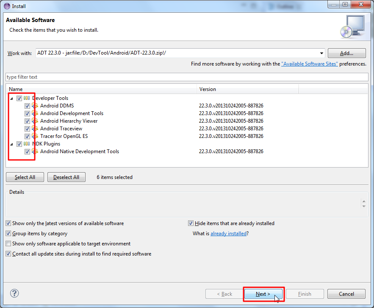
Task: Collapse the NDK Plugins tree node
Action: click(x=11, y=144)
